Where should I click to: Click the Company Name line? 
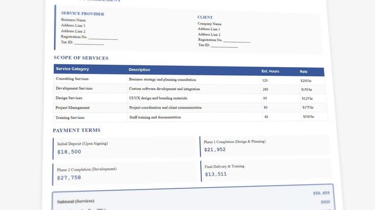pos(209,23)
